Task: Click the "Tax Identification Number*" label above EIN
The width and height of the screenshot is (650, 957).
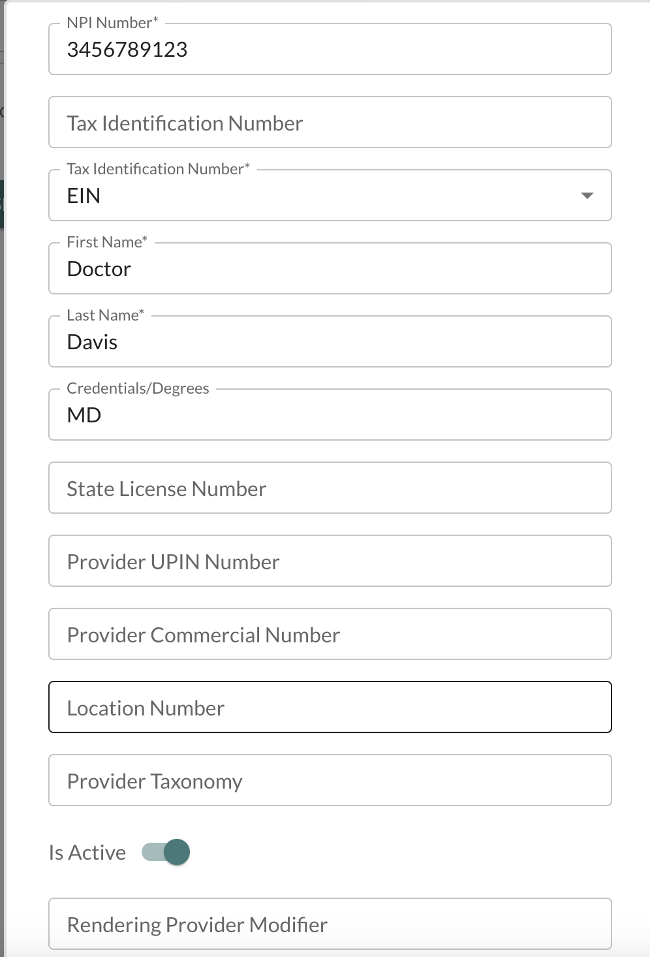Action: tap(158, 169)
